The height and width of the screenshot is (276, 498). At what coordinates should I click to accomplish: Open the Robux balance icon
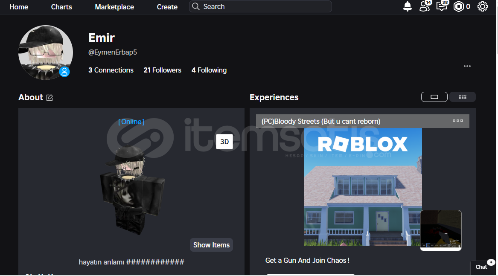coord(459,7)
